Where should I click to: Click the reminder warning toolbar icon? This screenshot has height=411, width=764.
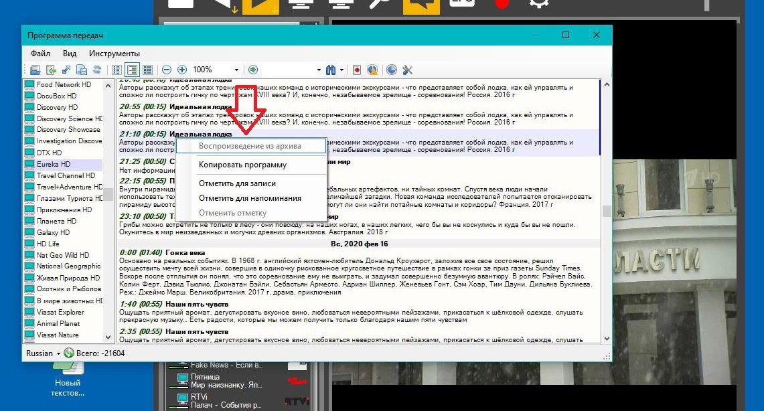pyautogui.click(x=372, y=70)
